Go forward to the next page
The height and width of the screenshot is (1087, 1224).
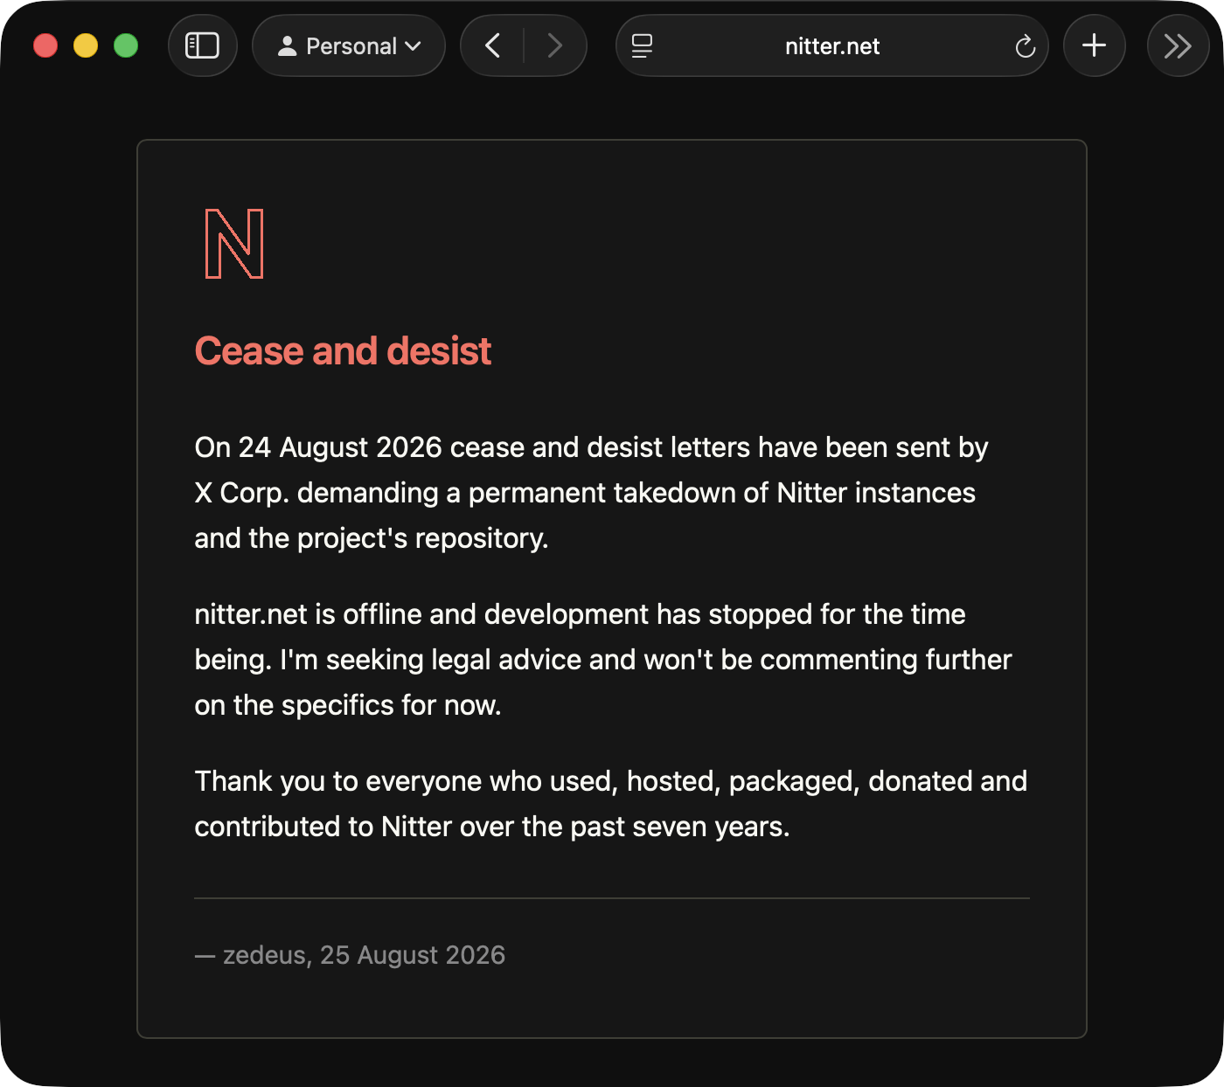554,45
